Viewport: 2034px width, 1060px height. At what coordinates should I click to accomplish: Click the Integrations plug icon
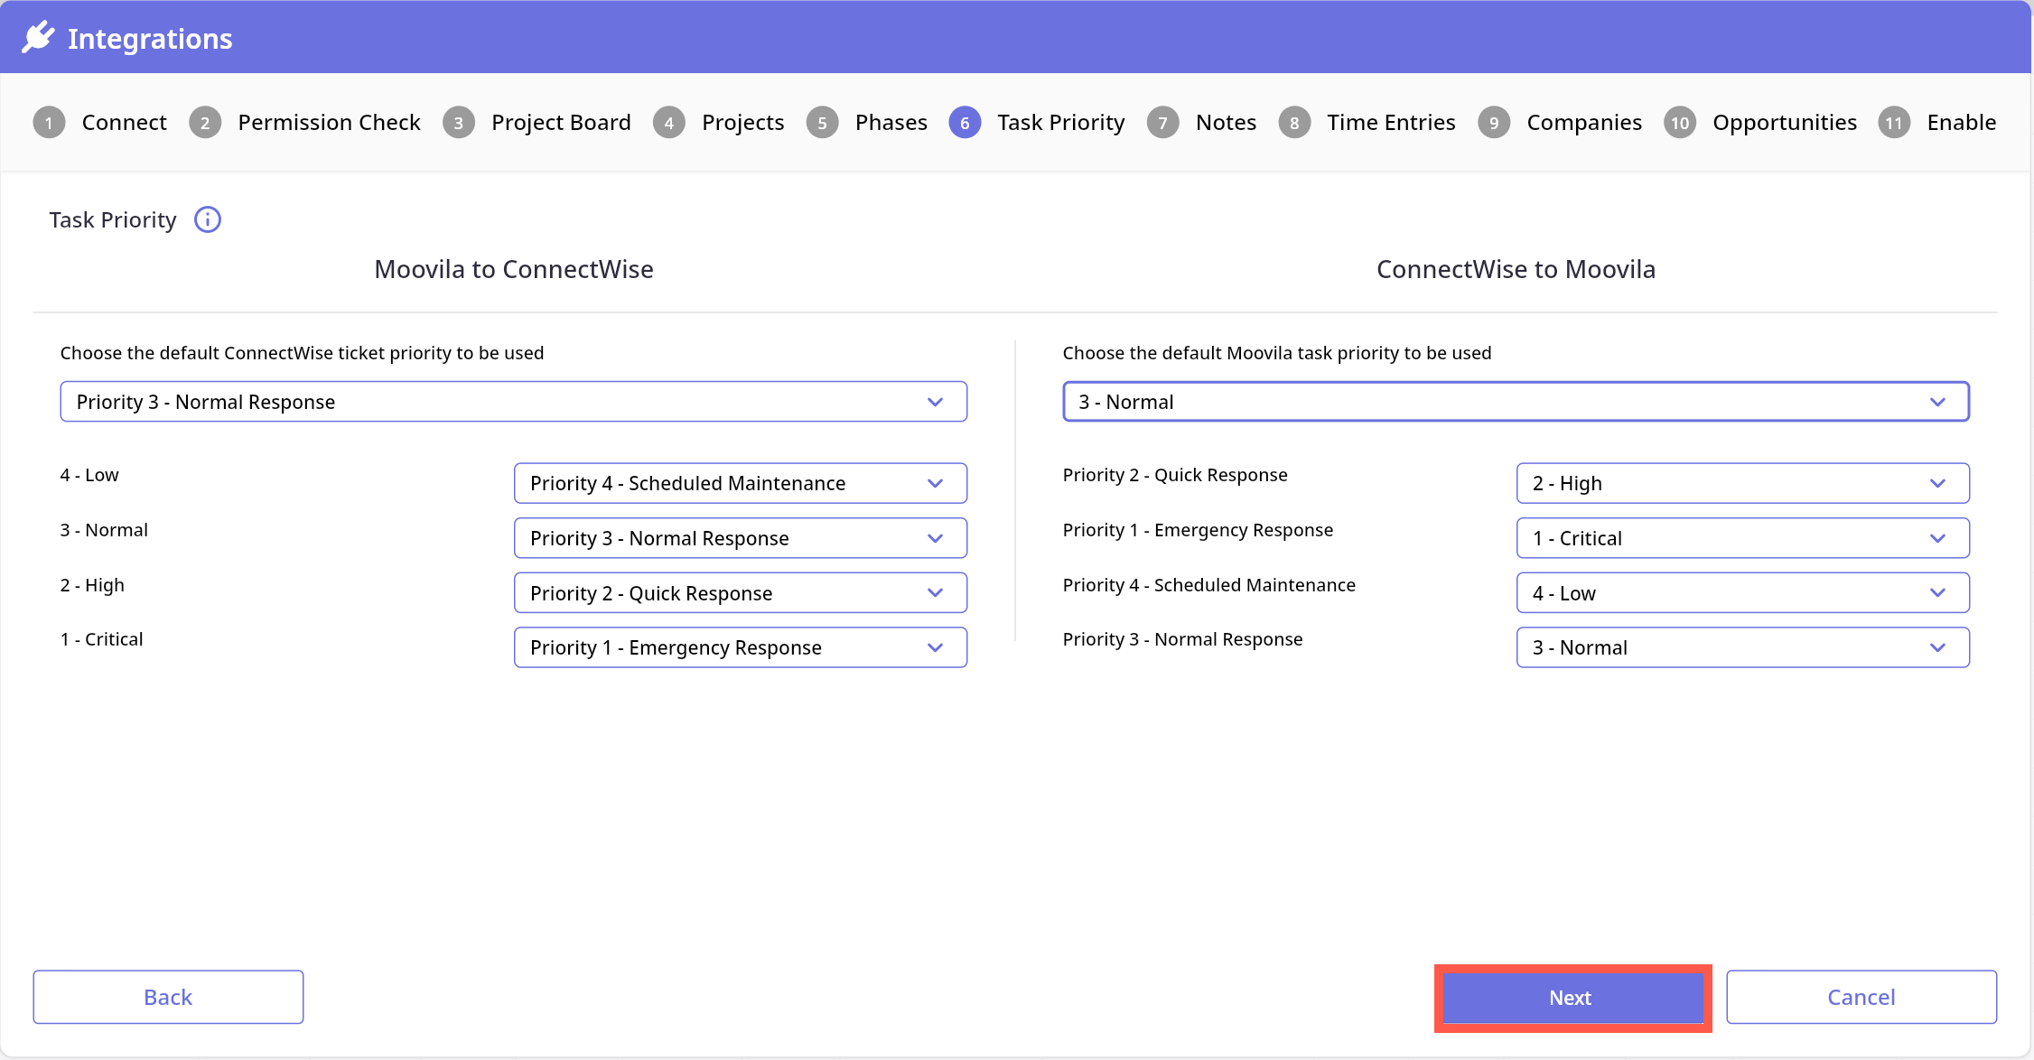point(38,38)
